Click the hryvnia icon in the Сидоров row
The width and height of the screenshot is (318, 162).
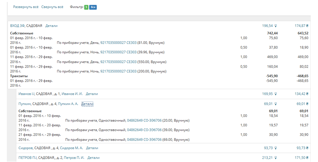pos(308,148)
